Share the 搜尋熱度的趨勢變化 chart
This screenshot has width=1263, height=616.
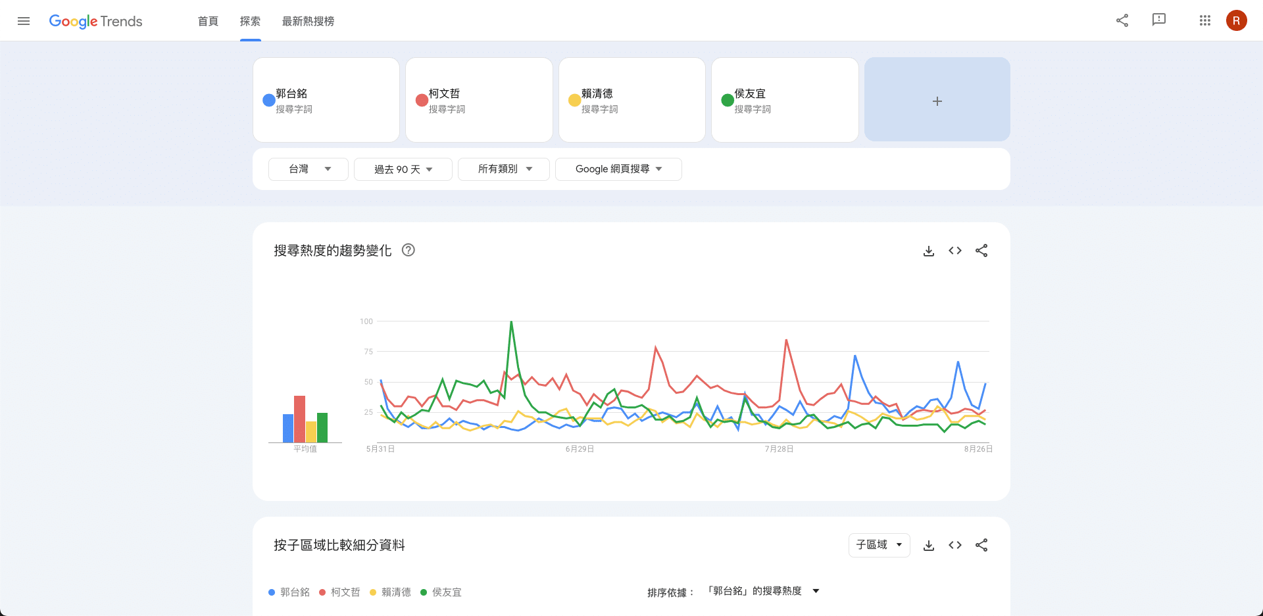click(x=981, y=250)
